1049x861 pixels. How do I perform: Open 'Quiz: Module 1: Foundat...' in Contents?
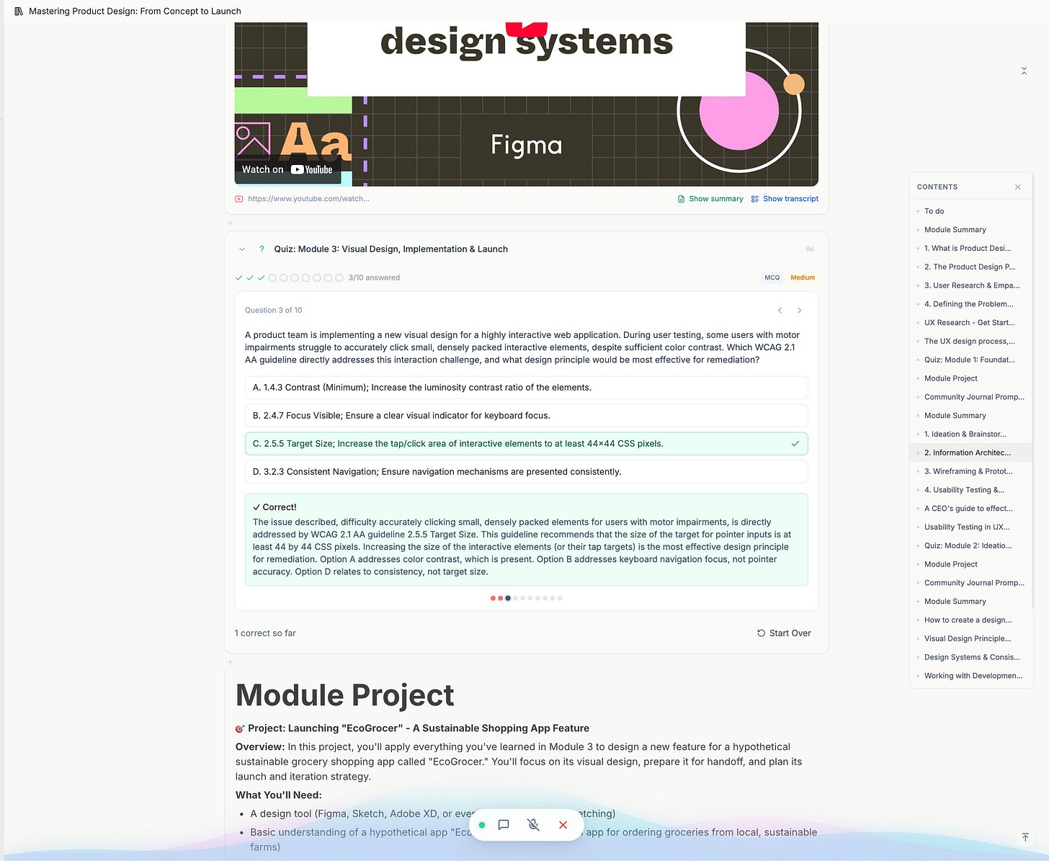(x=970, y=360)
